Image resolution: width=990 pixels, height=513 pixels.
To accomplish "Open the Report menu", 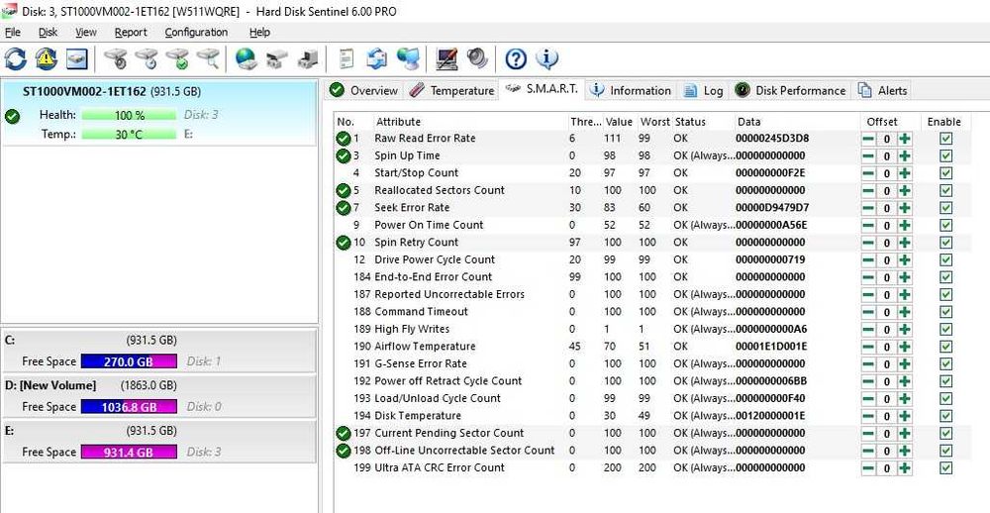I will [x=131, y=33].
